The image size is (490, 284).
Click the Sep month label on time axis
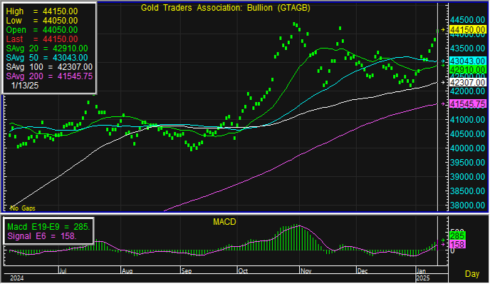[187, 271]
